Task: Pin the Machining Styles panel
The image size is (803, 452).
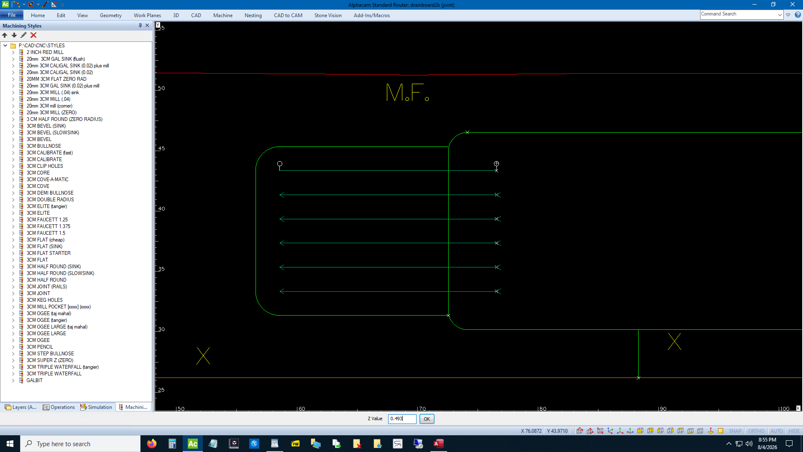Action: (x=140, y=26)
